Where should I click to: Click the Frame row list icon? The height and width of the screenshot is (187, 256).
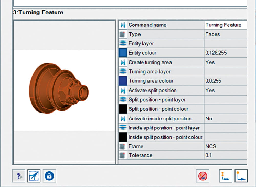pyautogui.click(x=123, y=146)
